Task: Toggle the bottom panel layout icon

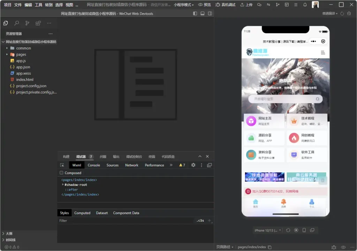Action: tap(203, 14)
